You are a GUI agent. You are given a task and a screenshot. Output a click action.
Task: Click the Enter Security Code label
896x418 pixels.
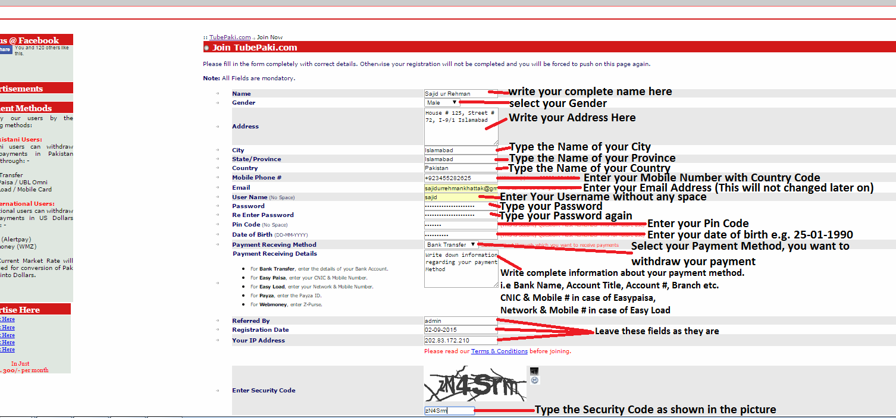pos(264,391)
